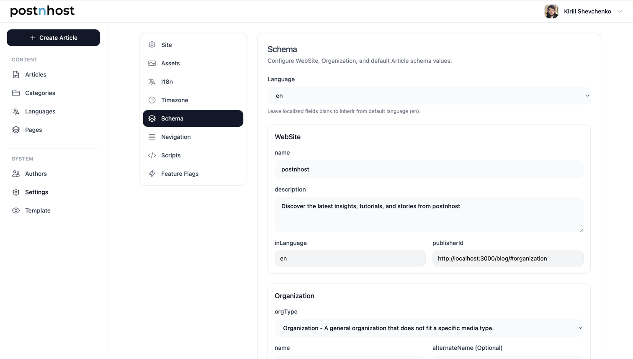Click the Create Article button
The width and height of the screenshot is (633, 359).
pos(54,38)
